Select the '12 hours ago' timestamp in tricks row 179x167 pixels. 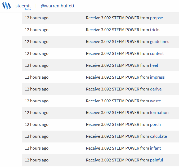coord(37,30)
